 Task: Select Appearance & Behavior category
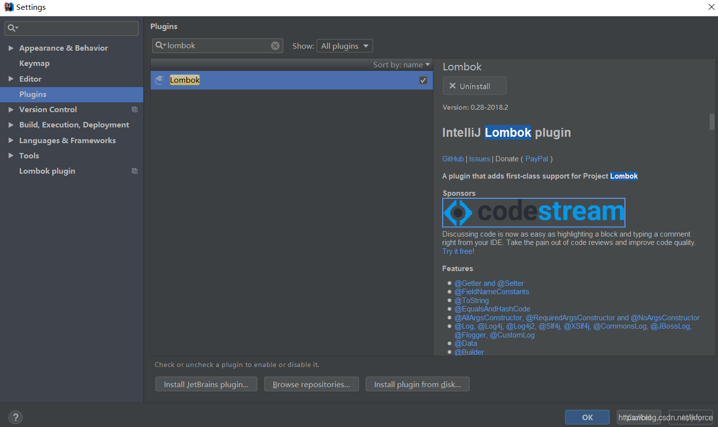click(64, 48)
